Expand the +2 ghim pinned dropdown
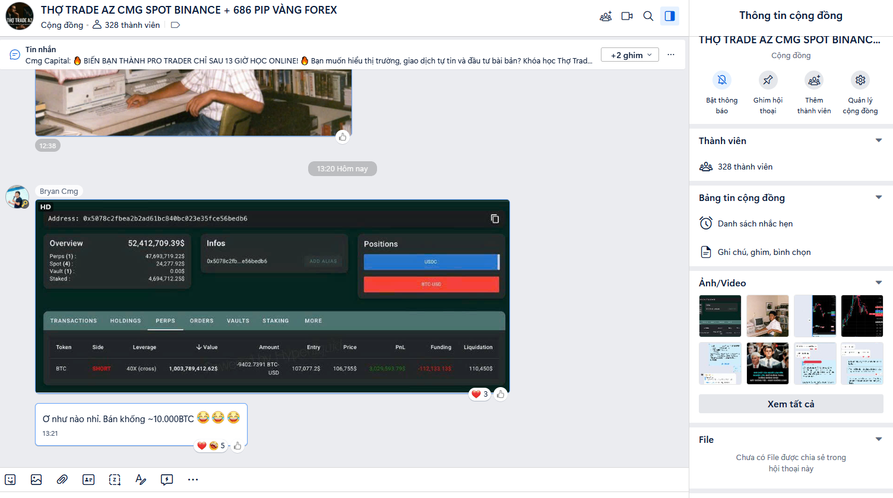893x498 pixels. (x=630, y=55)
